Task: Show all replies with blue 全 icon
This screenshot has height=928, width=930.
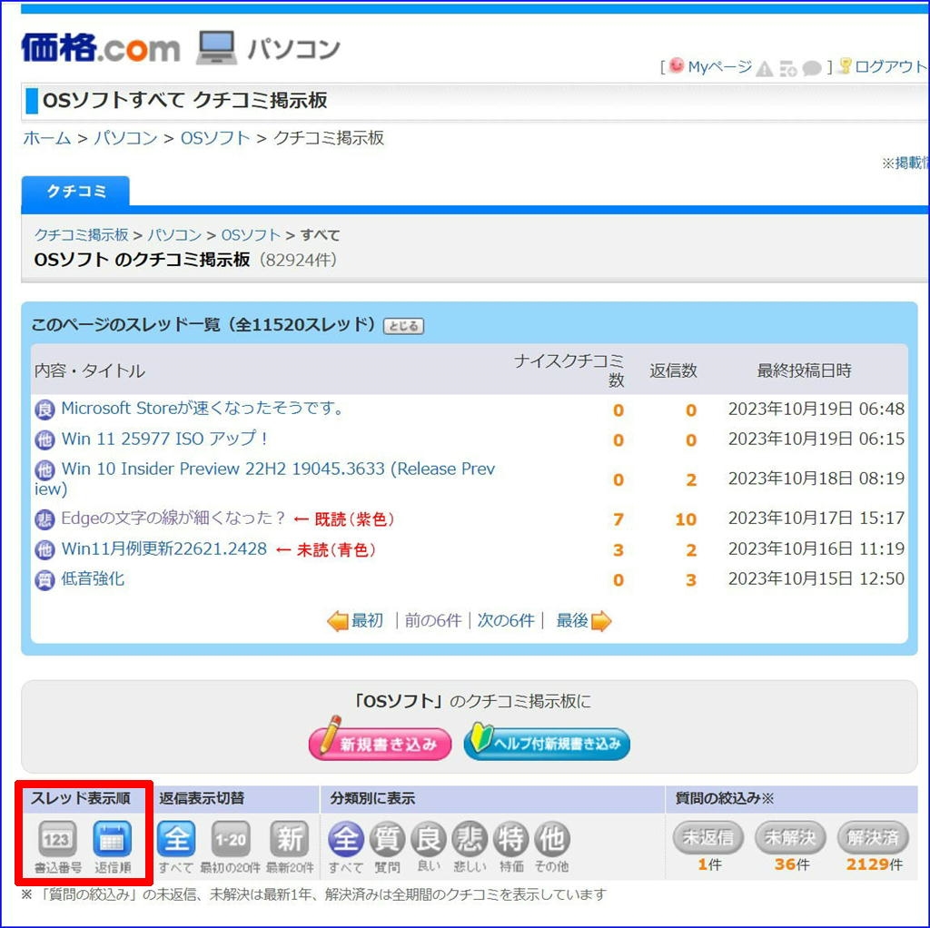Action: point(177,838)
